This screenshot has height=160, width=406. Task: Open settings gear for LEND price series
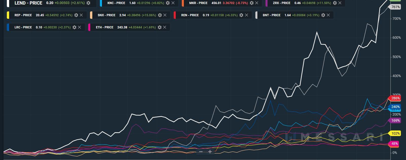[88, 3]
